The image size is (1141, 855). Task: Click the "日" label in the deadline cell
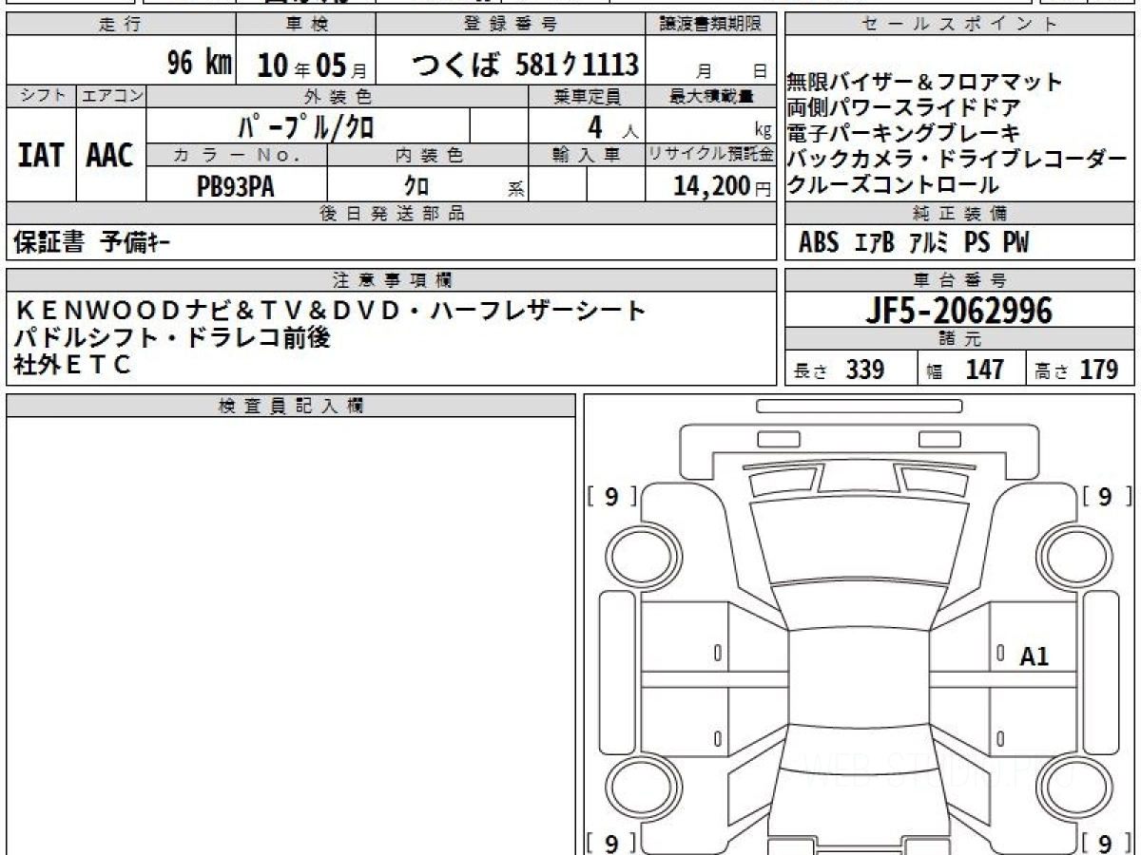point(759,71)
